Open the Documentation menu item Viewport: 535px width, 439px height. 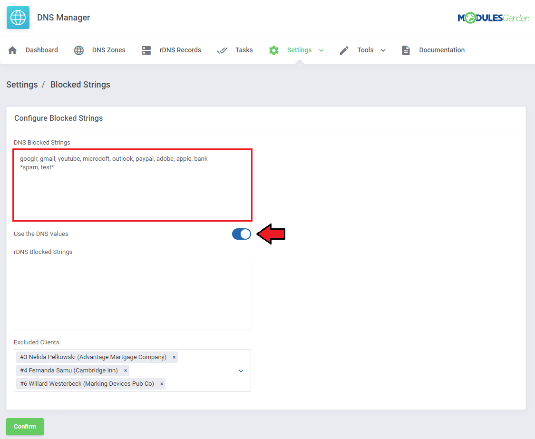pos(442,50)
